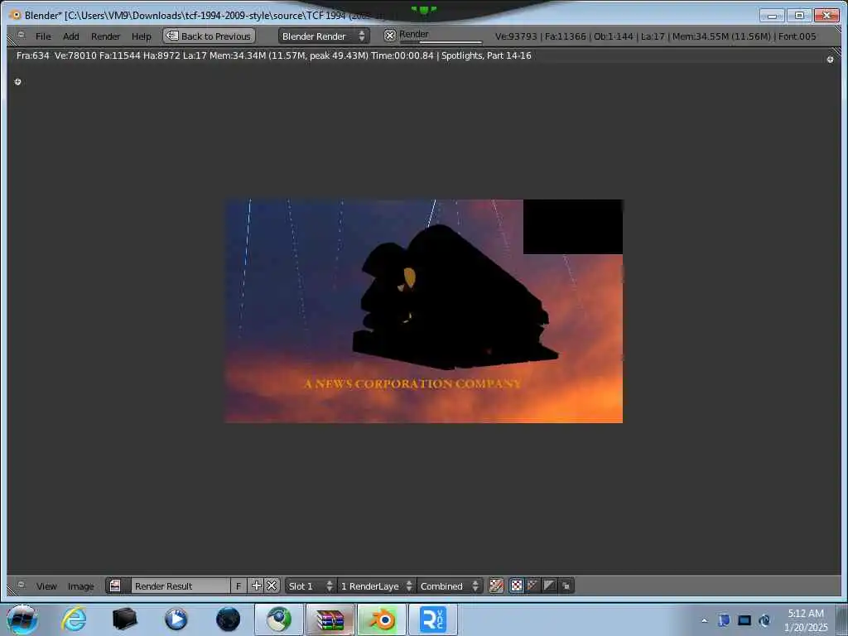Screen dimensions: 848x636
Task: Expand the left toolbar region plus icon
Action: pos(18,82)
